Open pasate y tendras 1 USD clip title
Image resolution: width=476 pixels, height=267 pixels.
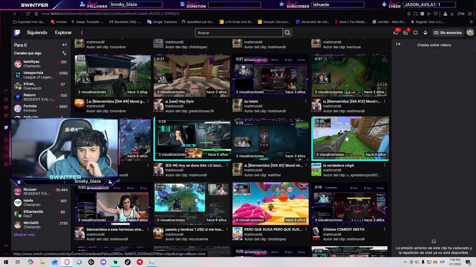[194, 230]
